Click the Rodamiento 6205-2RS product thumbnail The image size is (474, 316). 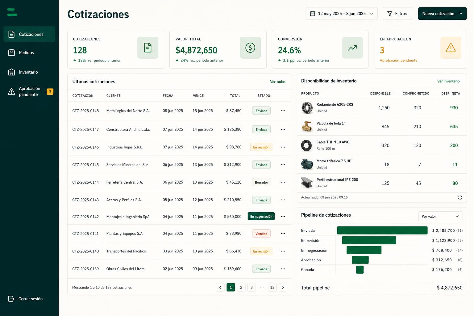pyautogui.click(x=307, y=108)
